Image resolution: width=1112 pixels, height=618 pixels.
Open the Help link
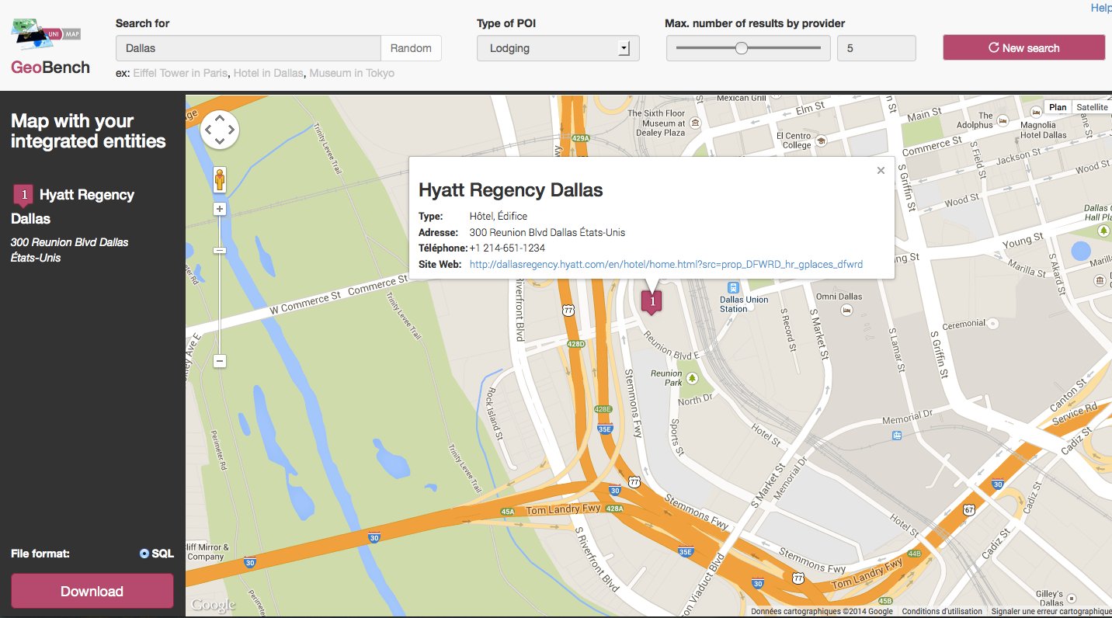tap(1101, 8)
